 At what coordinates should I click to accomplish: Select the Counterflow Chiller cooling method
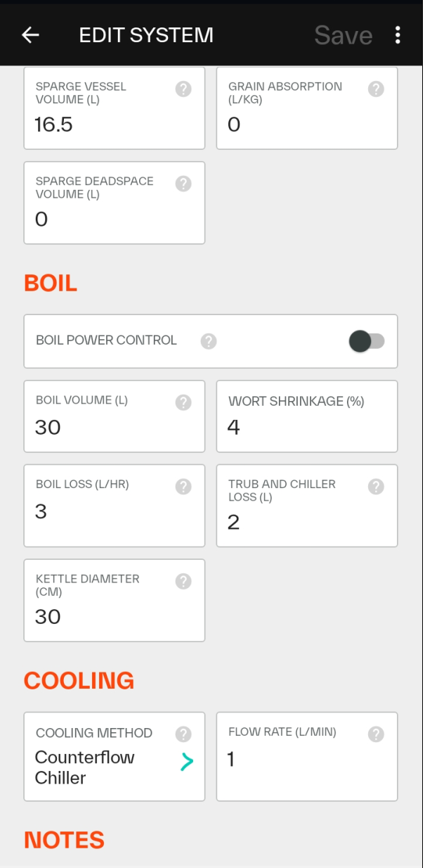point(98,767)
